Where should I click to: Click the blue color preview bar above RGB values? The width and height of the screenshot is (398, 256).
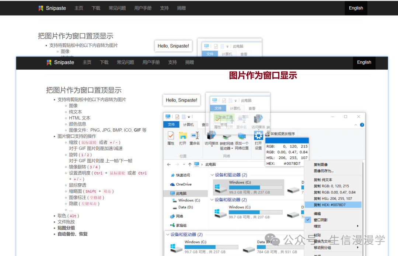pyautogui.click(x=287, y=141)
